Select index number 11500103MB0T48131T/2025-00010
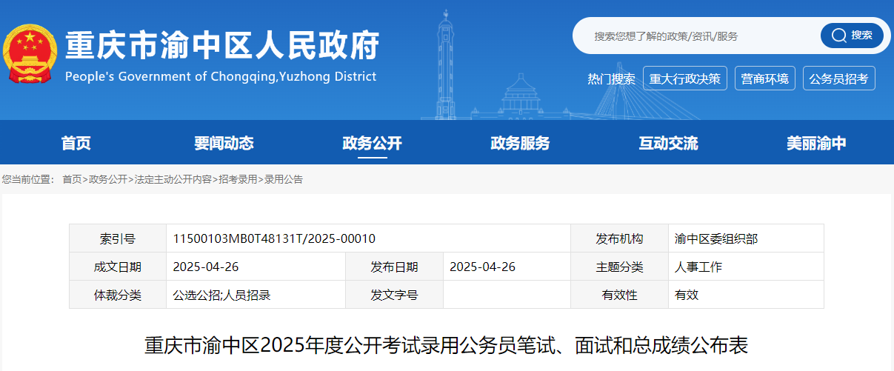 pos(274,238)
